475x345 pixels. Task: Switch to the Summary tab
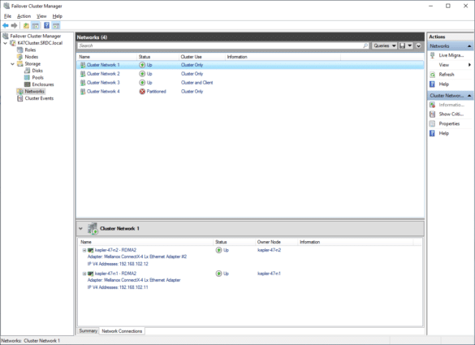(88, 331)
